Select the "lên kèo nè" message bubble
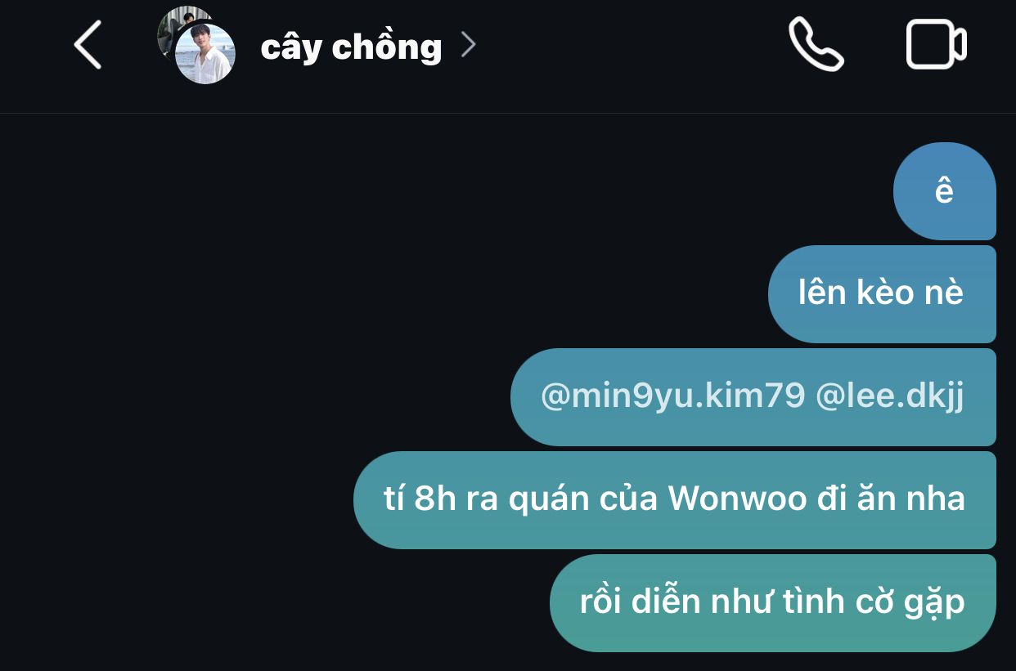The height and width of the screenshot is (671, 1016). [882, 294]
